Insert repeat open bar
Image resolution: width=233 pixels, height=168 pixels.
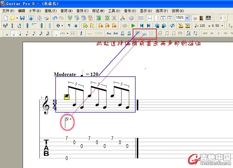(28, 26)
